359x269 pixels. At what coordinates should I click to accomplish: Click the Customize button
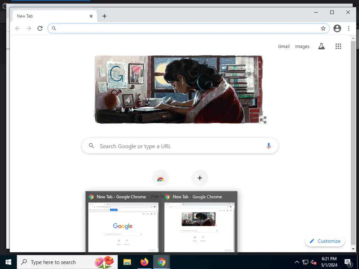click(x=325, y=241)
